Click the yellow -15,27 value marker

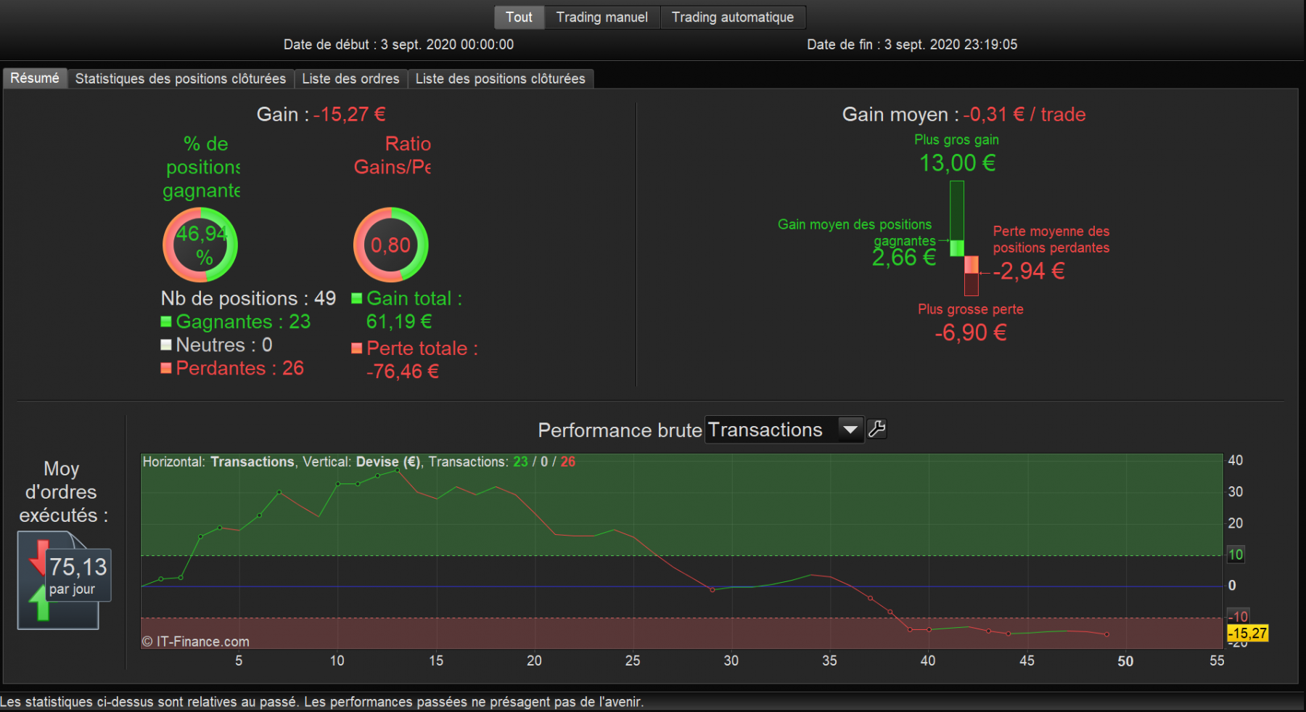coord(1248,633)
